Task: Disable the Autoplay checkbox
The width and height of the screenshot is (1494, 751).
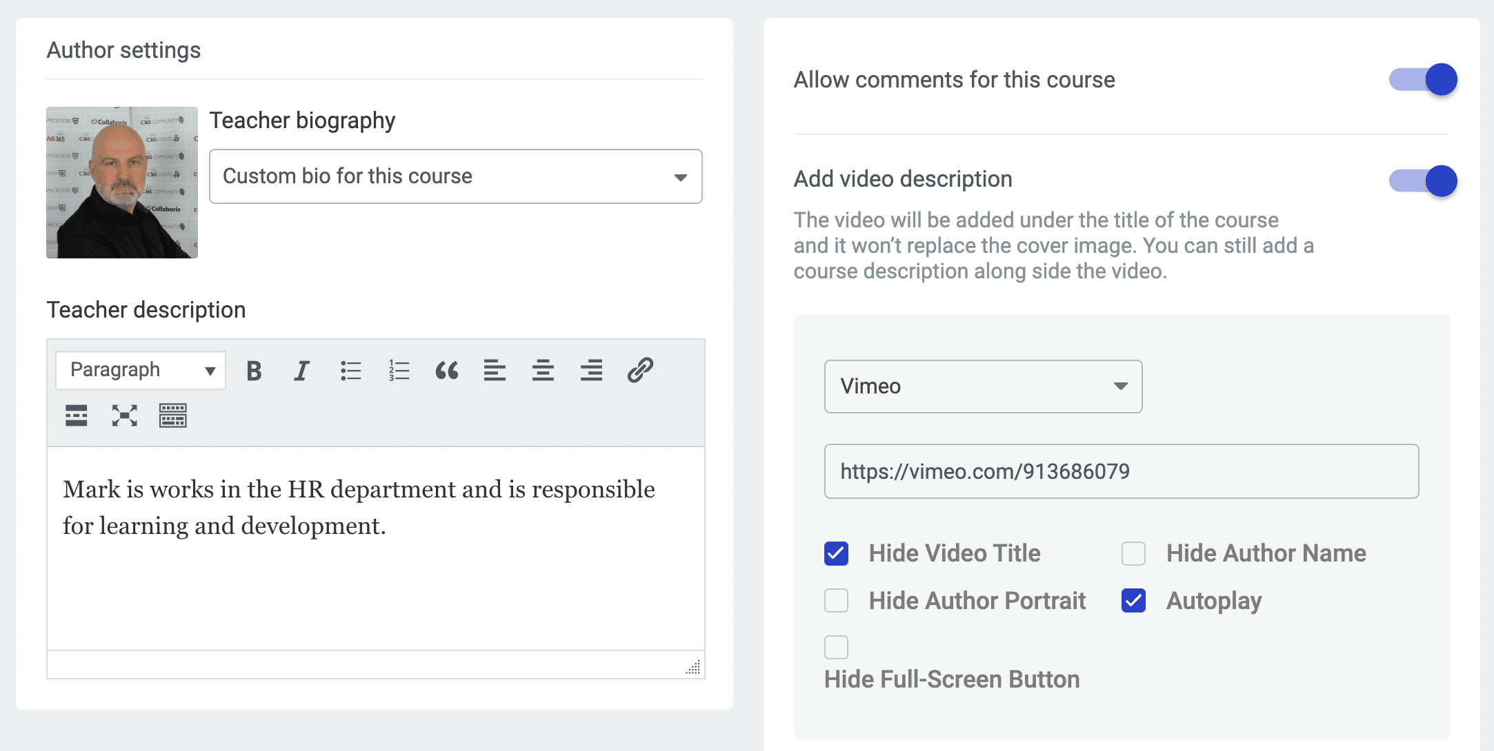Action: pos(1133,600)
